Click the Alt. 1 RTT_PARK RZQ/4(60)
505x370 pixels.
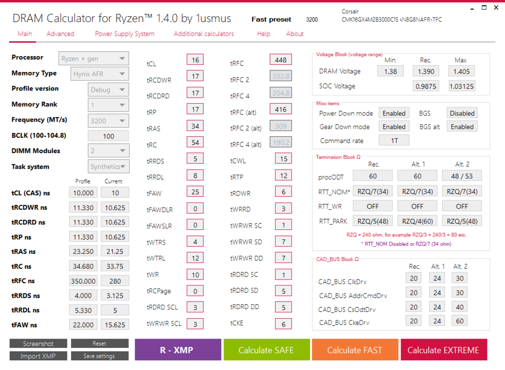point(418,221)
